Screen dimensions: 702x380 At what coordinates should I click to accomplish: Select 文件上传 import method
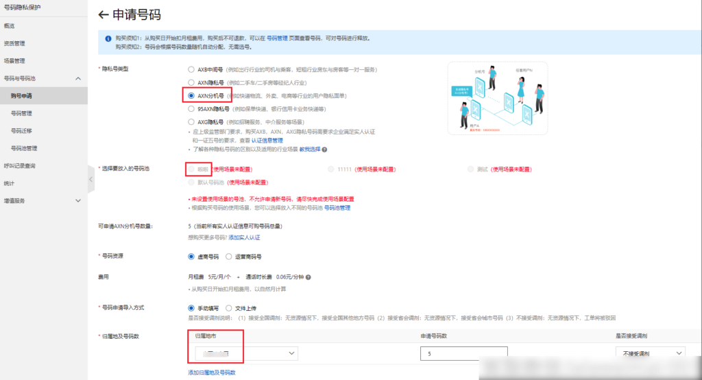click(228, 308)
